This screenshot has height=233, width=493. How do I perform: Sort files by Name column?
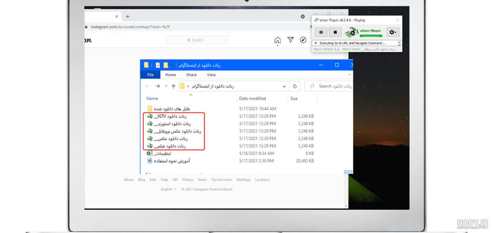pos(152,98)
